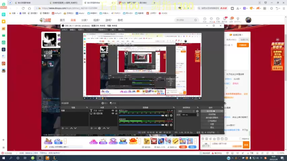Move source up in sources panel
The width and height of the screenshot is (287, 161).
click(104, 128)
